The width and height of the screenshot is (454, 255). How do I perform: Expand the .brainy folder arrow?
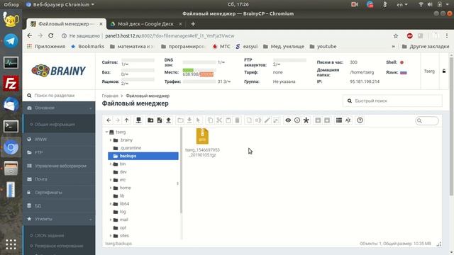click(111, 140)
